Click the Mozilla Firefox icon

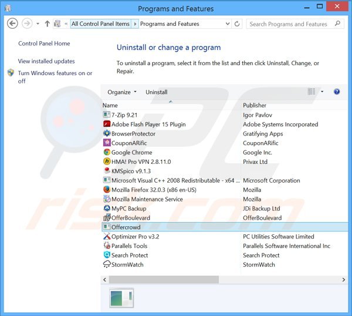107,190
